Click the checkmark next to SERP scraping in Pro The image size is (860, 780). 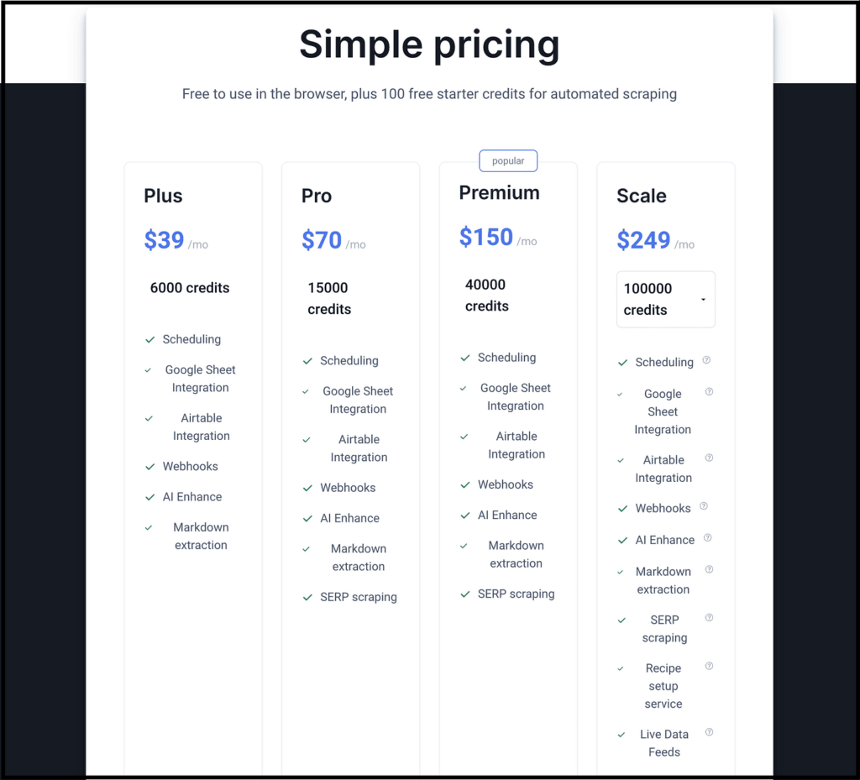307,597
